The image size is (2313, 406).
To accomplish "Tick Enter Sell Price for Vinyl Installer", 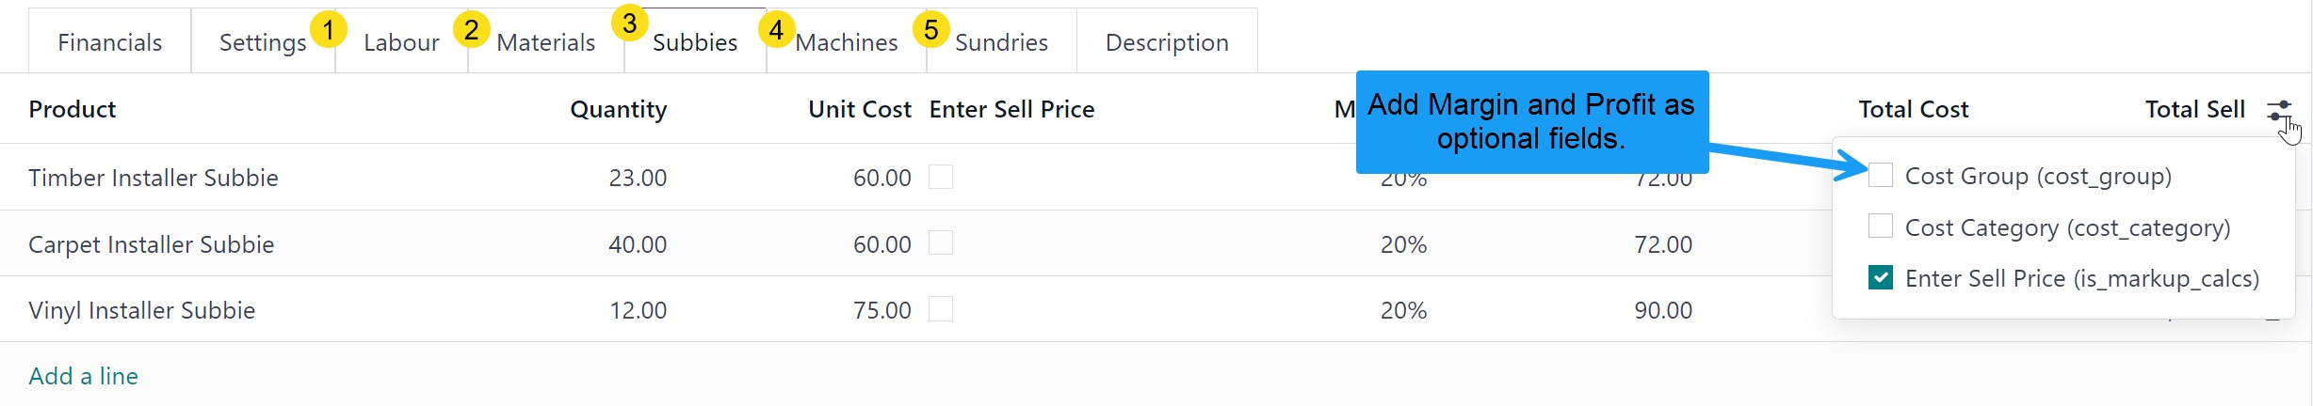I will tap(941, 309).
